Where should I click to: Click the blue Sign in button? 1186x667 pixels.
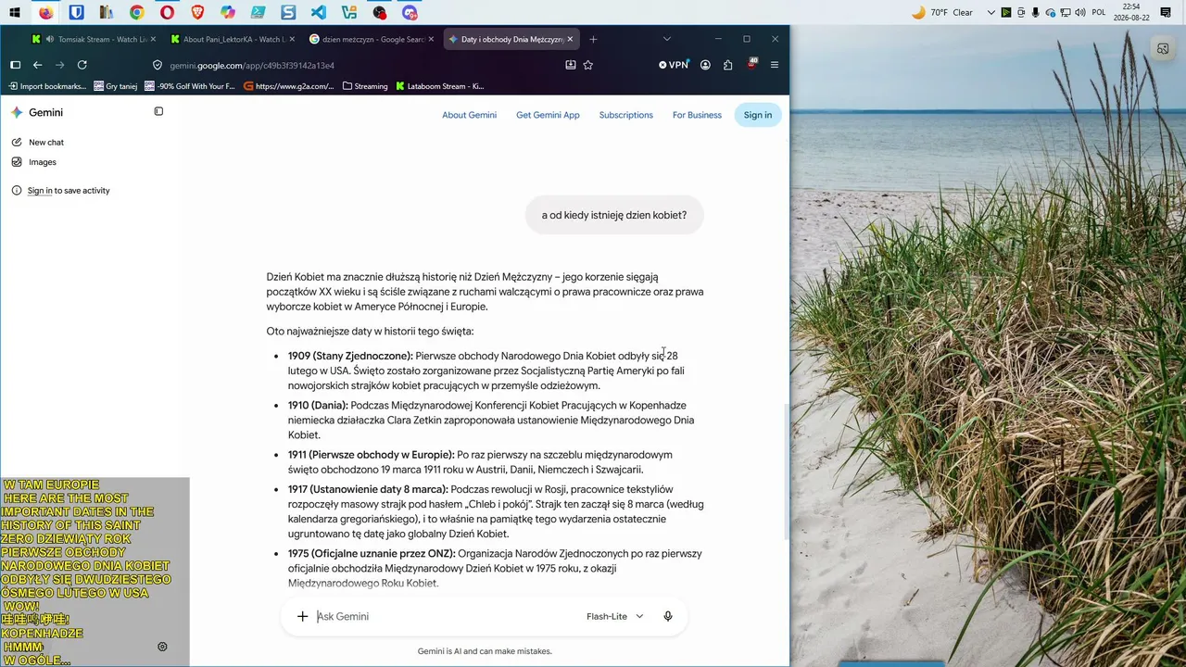(x=758, y=115)
